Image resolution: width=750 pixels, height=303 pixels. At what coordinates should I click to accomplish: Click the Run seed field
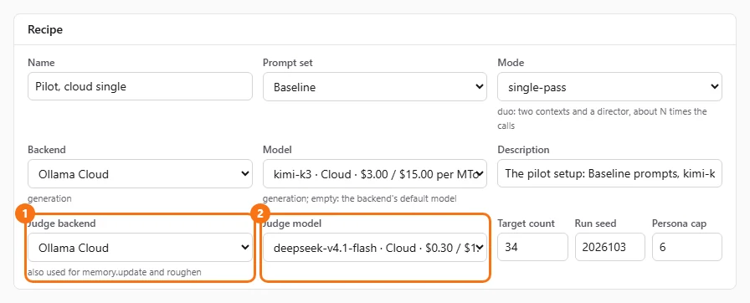click(x=610, y=247)
